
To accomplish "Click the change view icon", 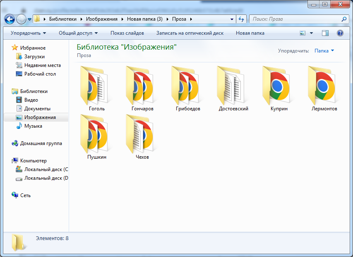I will 303,33.
